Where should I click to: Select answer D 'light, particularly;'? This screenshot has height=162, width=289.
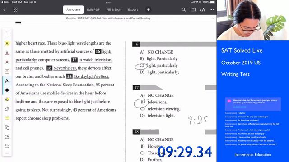point(159,72)
